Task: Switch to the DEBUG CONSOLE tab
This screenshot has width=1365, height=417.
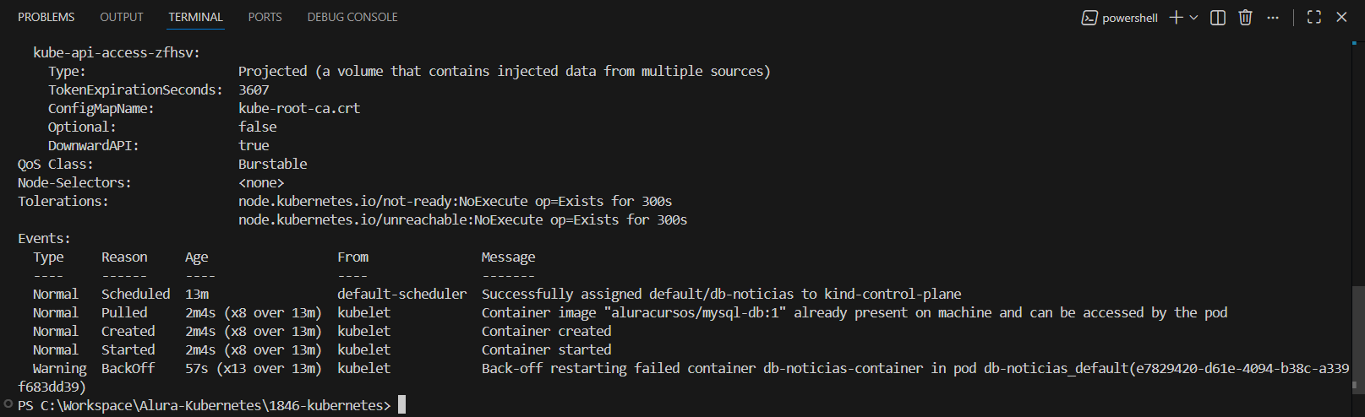Action: [x=352, y=17]
